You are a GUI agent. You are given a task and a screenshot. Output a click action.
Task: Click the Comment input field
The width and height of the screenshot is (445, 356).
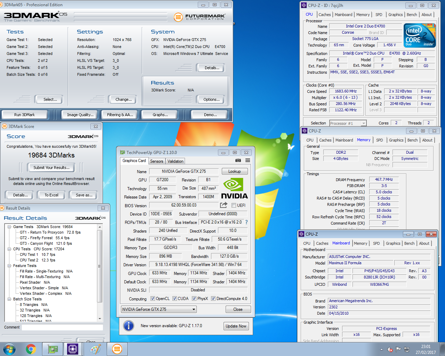click(x=62, y=327)
